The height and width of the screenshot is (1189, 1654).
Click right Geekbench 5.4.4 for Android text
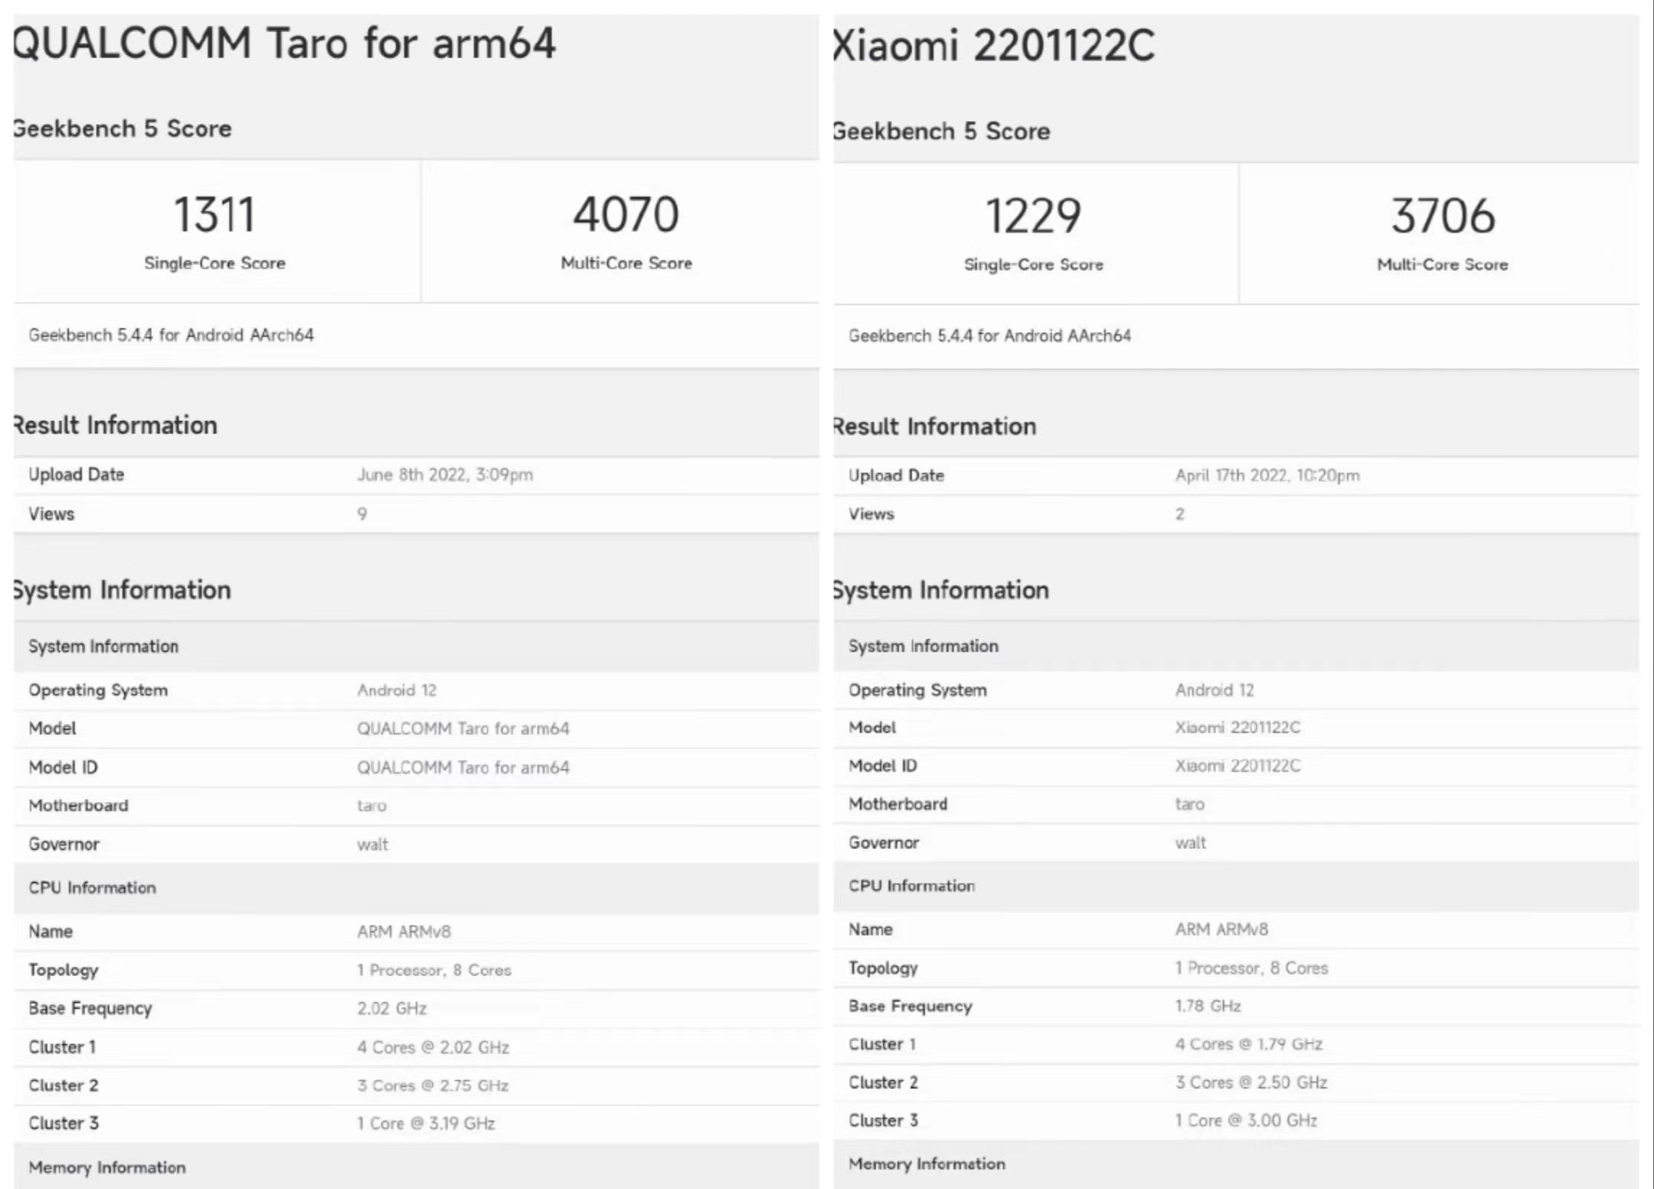point(989,336)
